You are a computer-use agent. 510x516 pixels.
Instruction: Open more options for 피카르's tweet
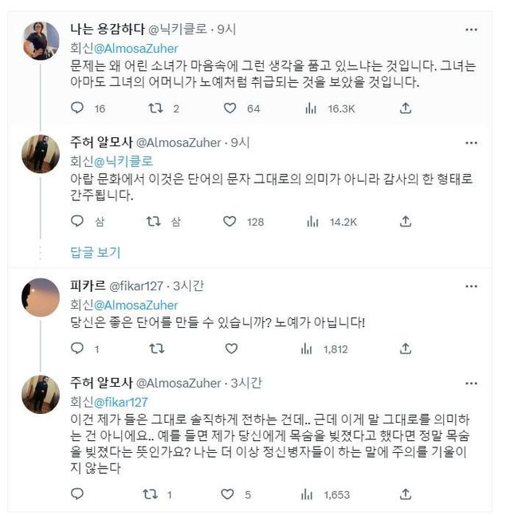pyautogui.click(x=473, y=286)
